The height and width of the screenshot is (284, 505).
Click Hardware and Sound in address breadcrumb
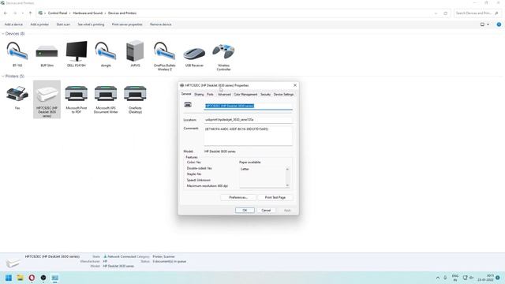point(88,13)
